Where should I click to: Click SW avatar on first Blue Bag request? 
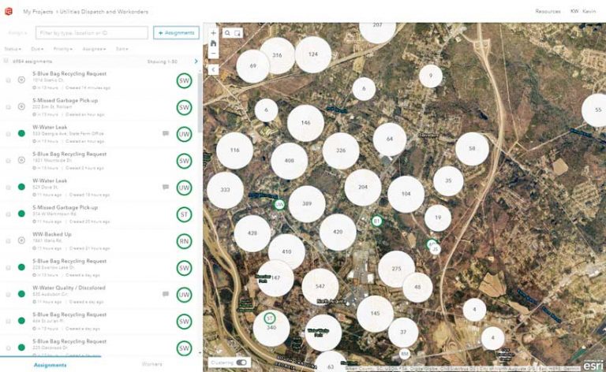click(184, 80)
